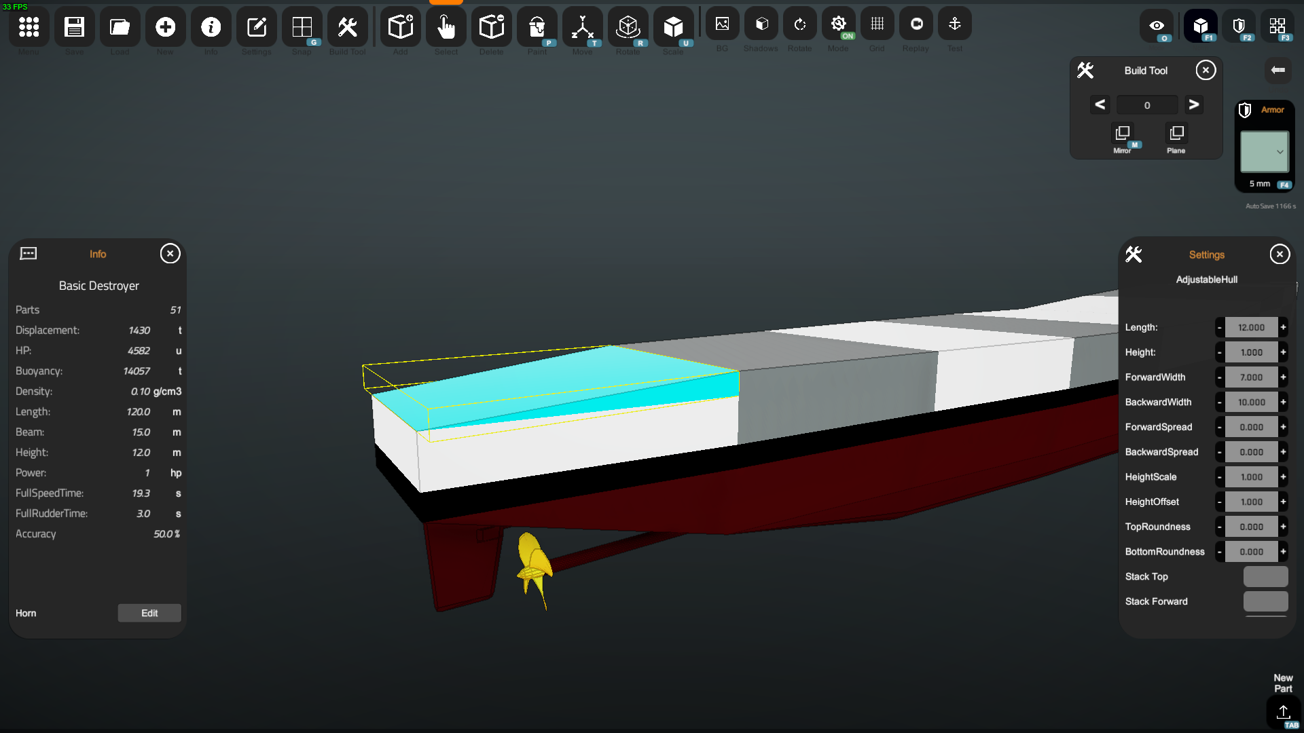This screenshot has height=733, width=1304.
Task: Open the Save disk icon
Action: (x=74, y=27)
